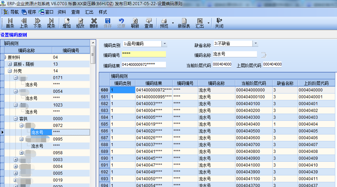Close the form with 关闭 icon

tap(219, 23)
